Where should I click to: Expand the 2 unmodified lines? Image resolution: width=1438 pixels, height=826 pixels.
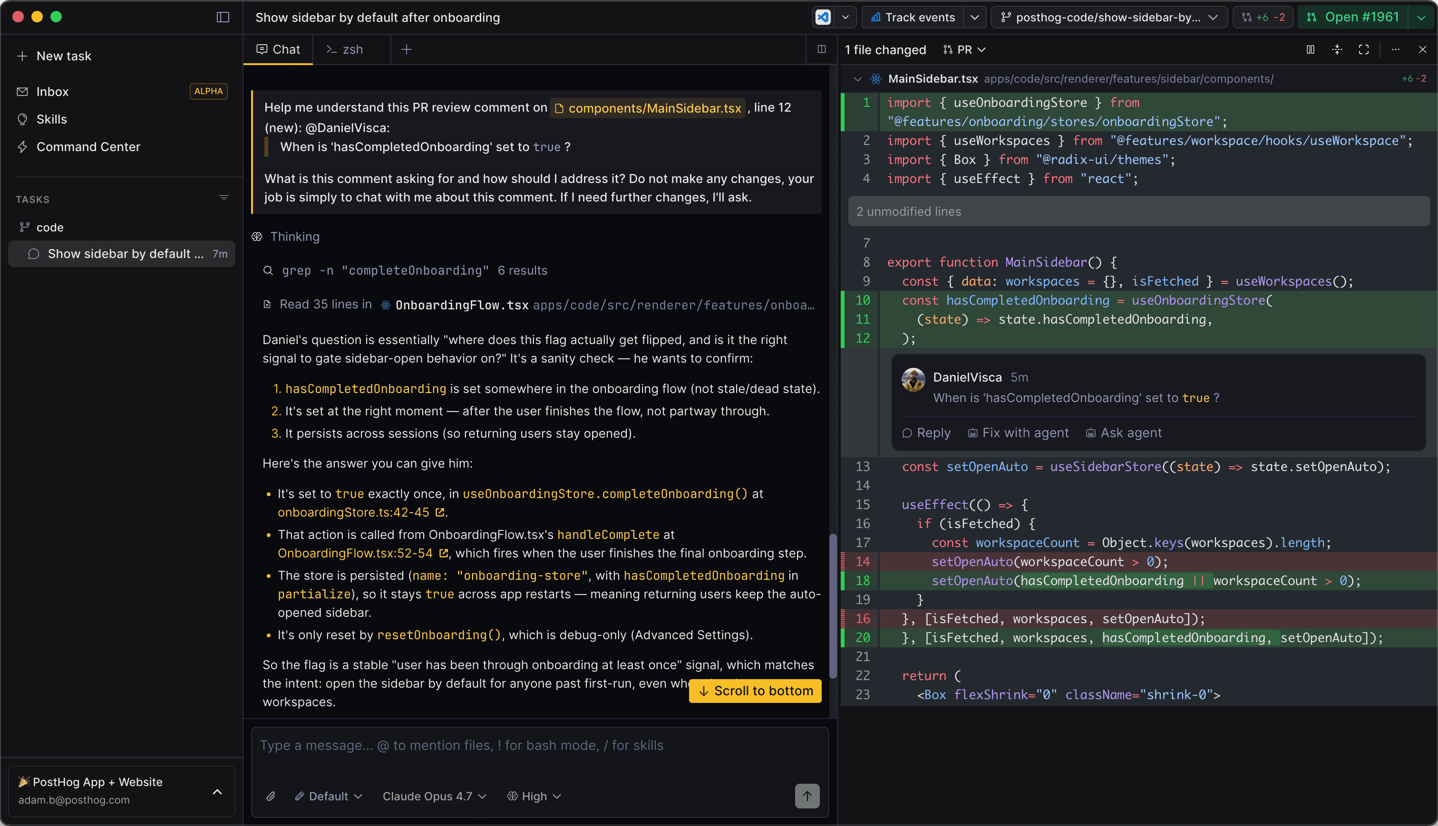click(x=1138, y=211)
